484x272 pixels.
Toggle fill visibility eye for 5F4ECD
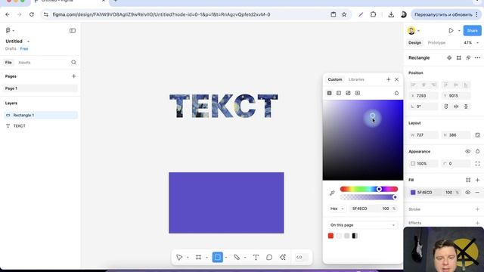[x=467, y=193]
